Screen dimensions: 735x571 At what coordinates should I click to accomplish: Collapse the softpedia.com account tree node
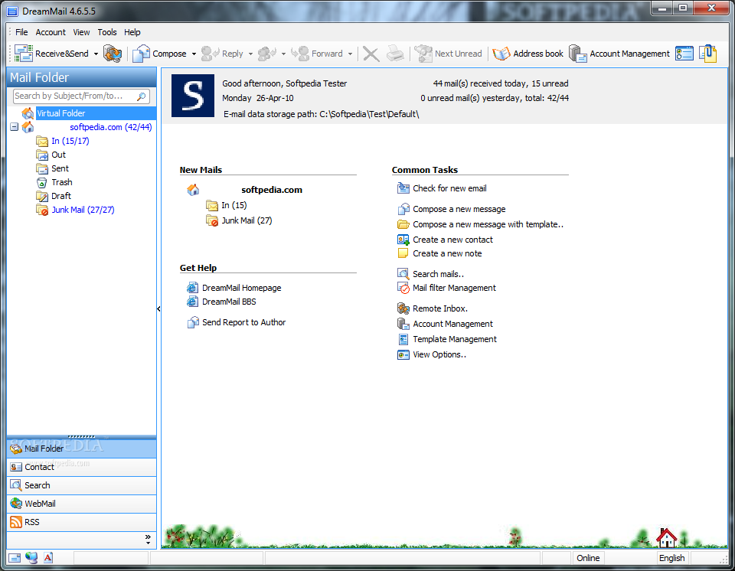[x=14, y=127]
